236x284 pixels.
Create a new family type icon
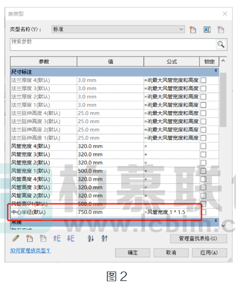click(x=193, y=29)
